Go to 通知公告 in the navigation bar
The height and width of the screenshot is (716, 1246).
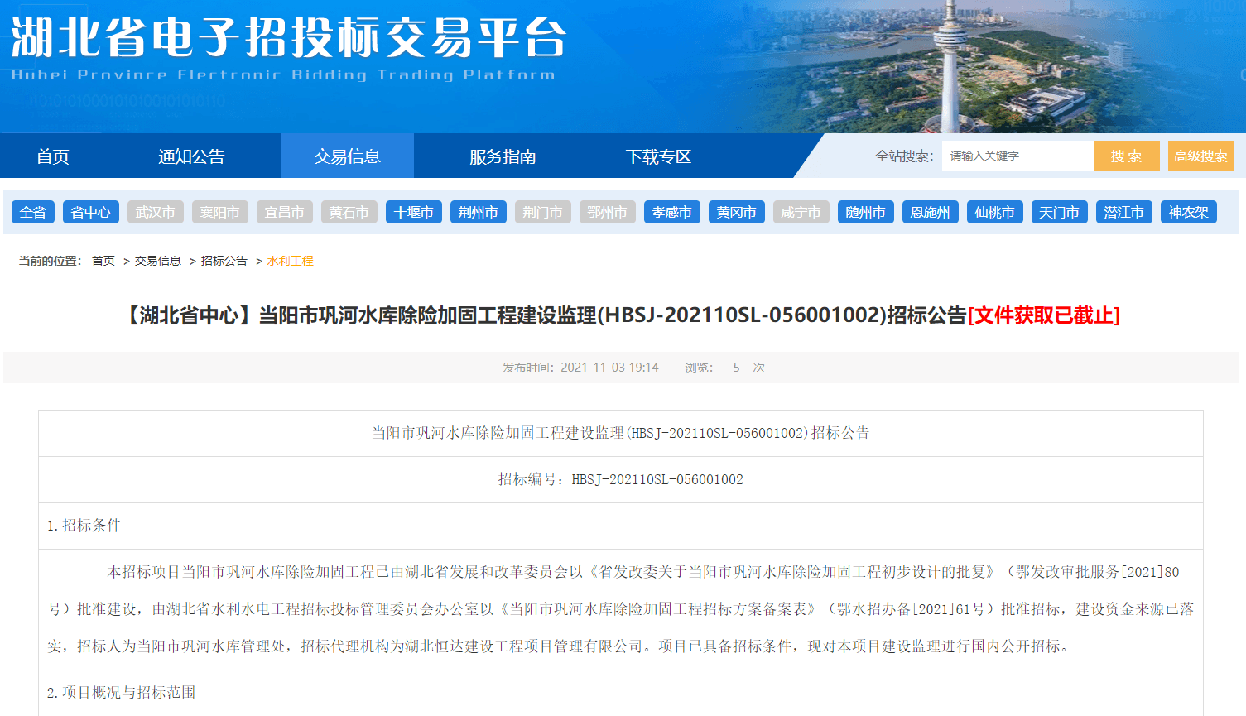pyautogui.click(x=191, y=156)
